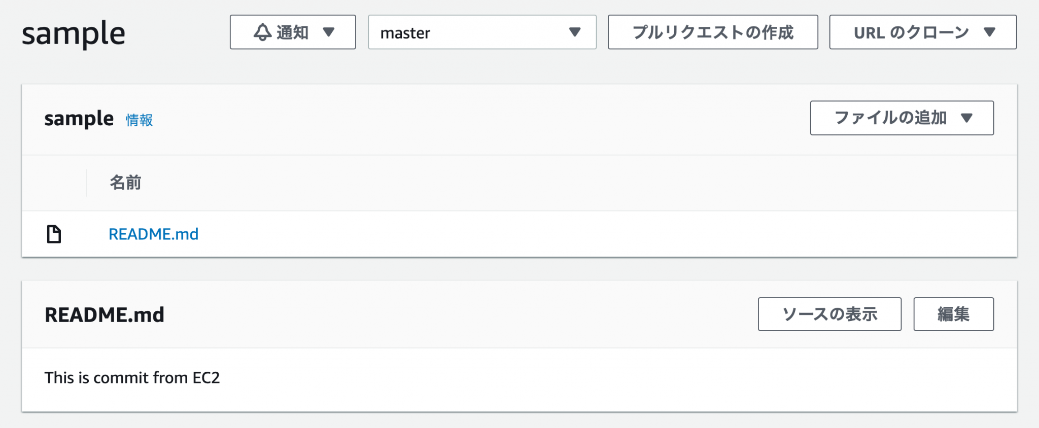Image resolution: width=1039 pixels, height=428 pixels.
Task: Click the dropdown arrow in branch selector
Action: [574, 32]
